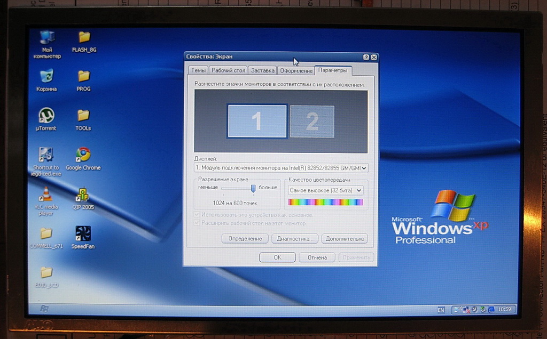Open the Мой компьютер desktop icon
The height and width of the screenshot is (339, 547).
point(47,38)
